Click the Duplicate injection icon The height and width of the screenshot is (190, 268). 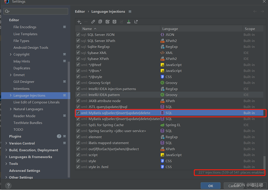point(100,22)
